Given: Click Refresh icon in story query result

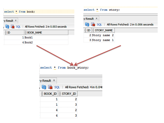Looking at the screenshot, I should point(87,24).
